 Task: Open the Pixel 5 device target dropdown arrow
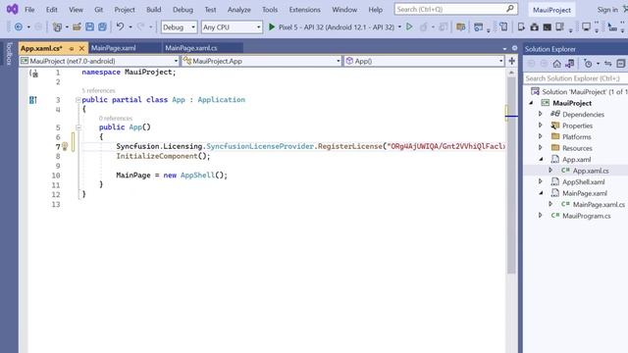click(399, 27)
